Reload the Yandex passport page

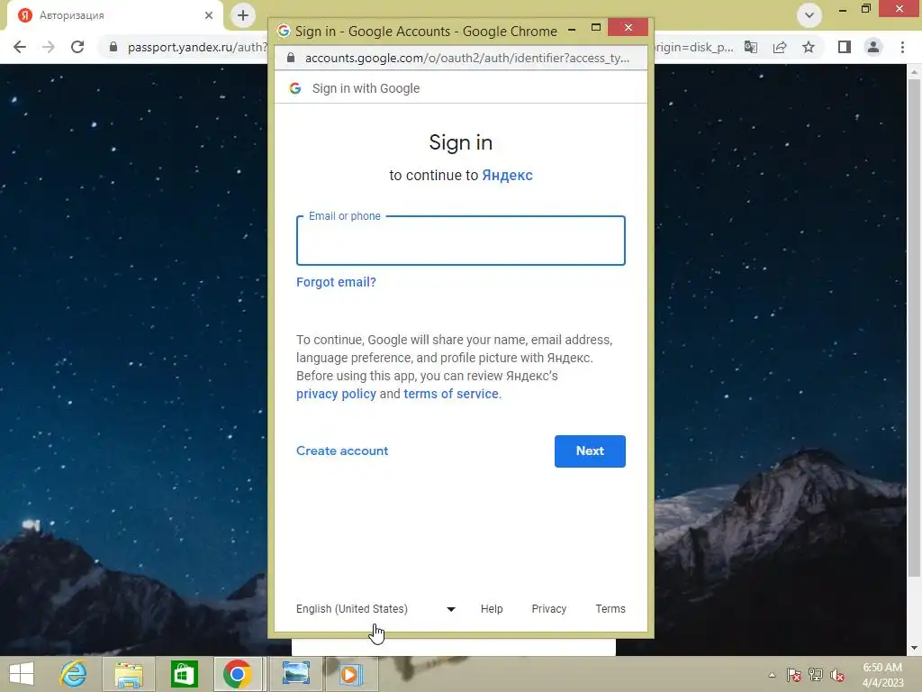tap(77, 47)
